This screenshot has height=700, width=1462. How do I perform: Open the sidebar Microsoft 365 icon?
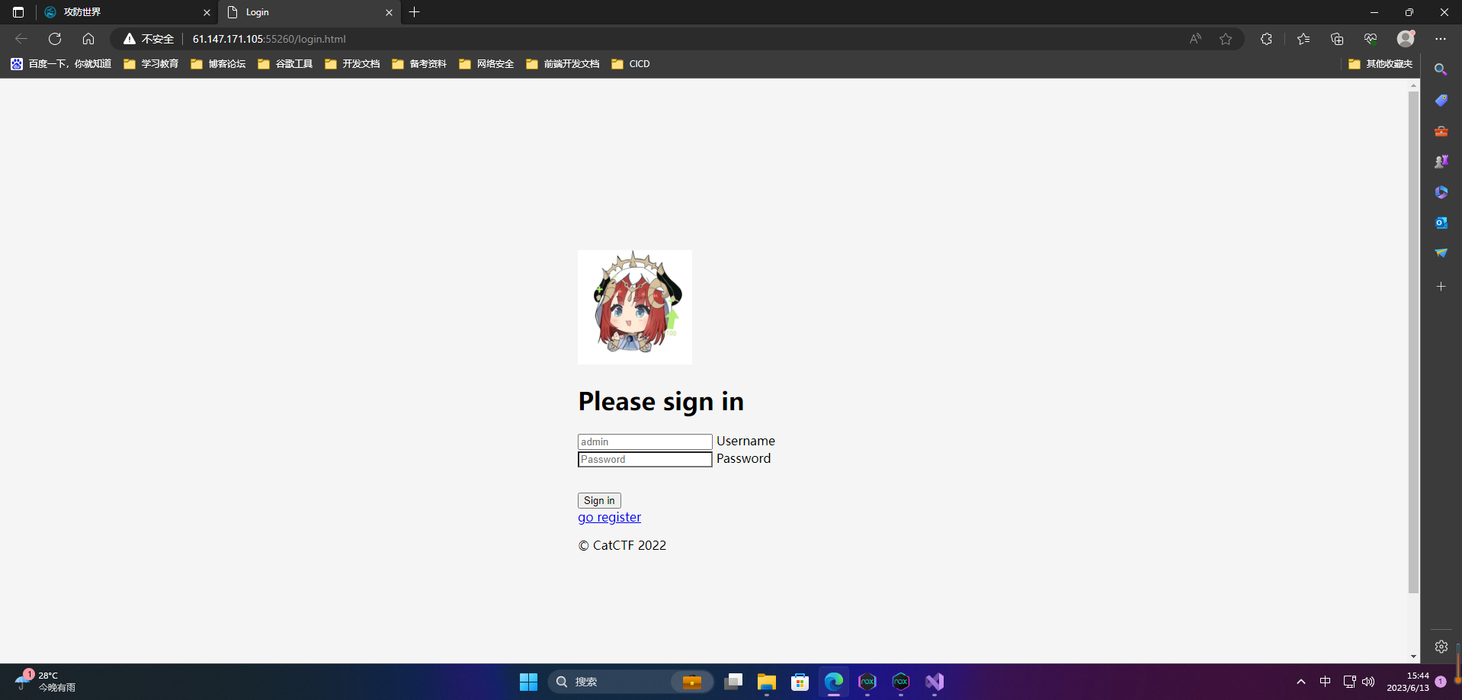pyautogui.click(x=1441, y=192)
